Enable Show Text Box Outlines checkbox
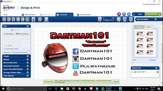The image size is (163, 91). pyautogui.click(x=4, y=49)
